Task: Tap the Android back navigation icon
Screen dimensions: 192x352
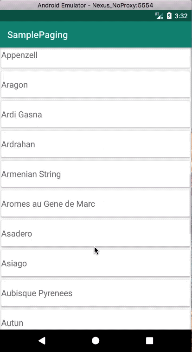Action: [42, 340]
